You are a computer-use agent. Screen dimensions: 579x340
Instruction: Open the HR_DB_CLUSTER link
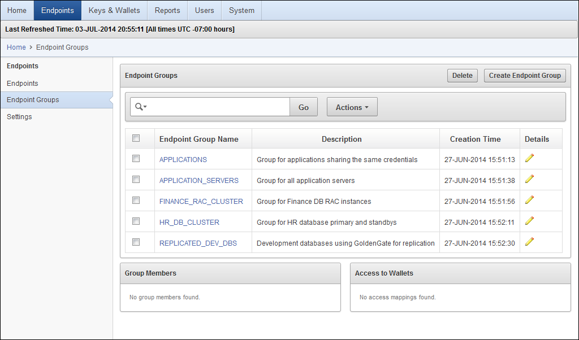(x=189, y=223)
